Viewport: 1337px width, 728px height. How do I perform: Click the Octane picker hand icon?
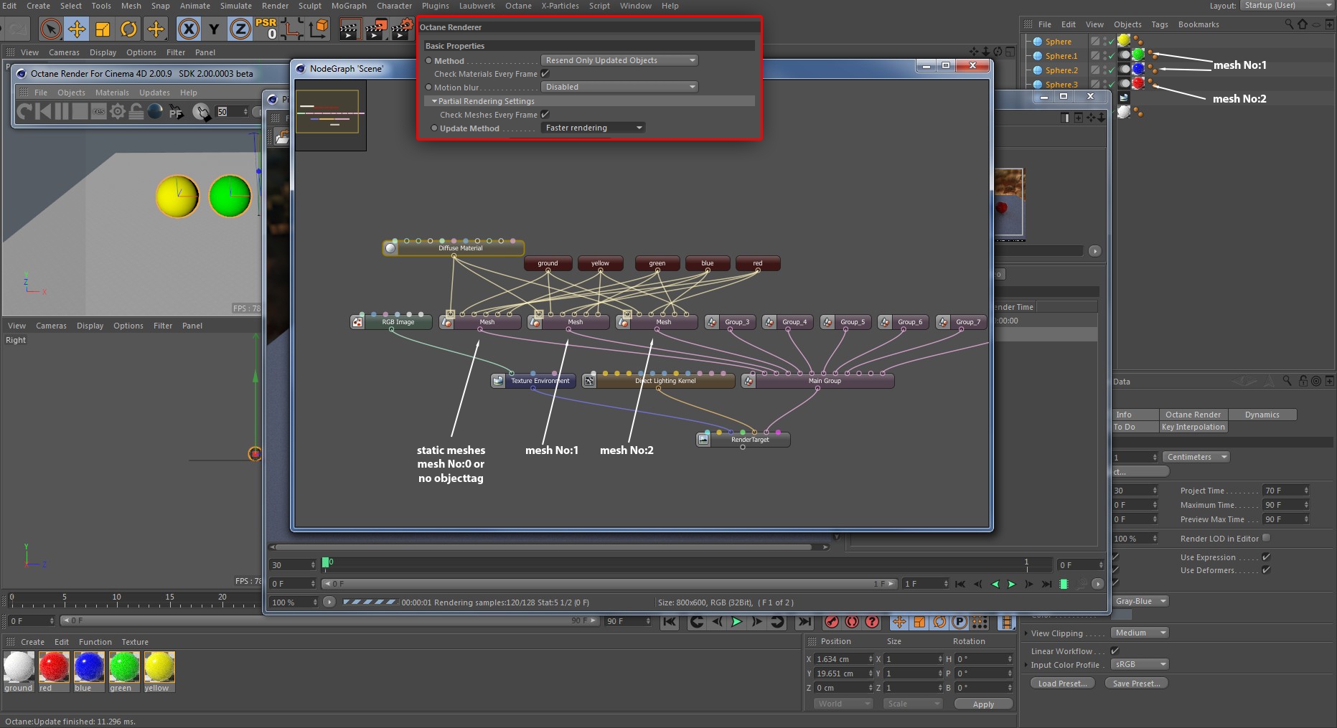(x=202, y=112)
